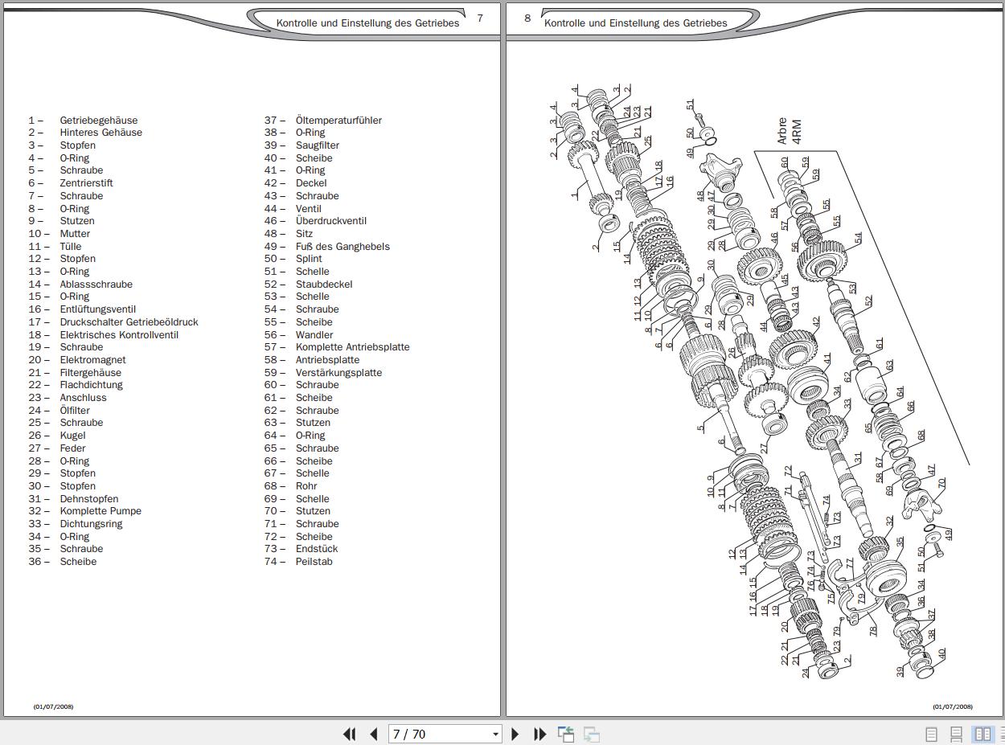Click the legend entry 'Filtergehäuse'

click(90, 373)
